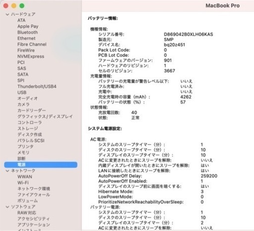Click the Hibernate Mode value 3
Image resolution: width=254 pixels, height=231 pixels.
202,191
